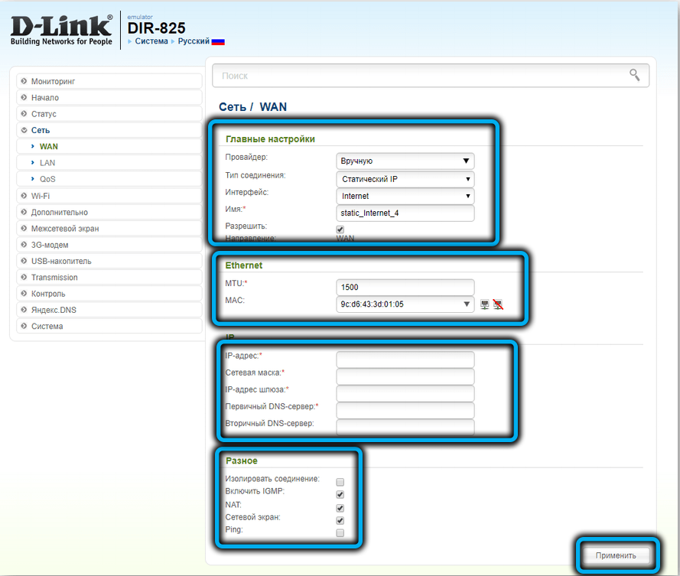
Task: Click the Первичный DNS-сервер field
Action: coord(405,410)
